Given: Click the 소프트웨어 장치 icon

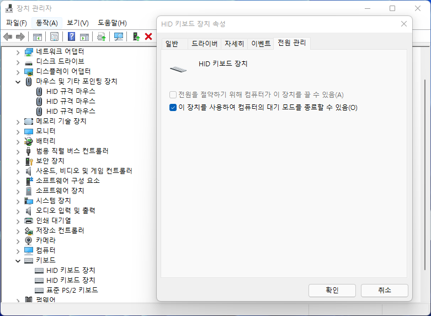Looking at the screenshot, I should 29,191.
